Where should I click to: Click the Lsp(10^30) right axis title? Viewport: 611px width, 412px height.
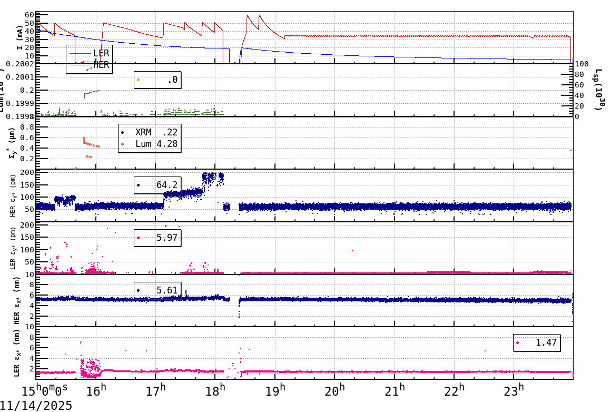[599, 90]
